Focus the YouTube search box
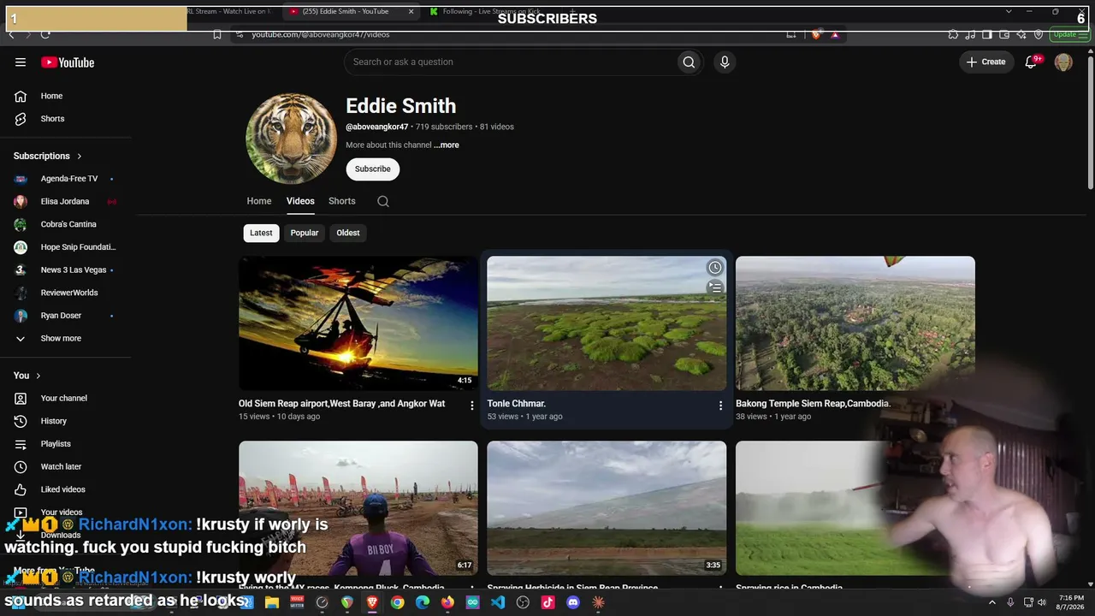This screenshot has height=616, width=1095. 510,62
